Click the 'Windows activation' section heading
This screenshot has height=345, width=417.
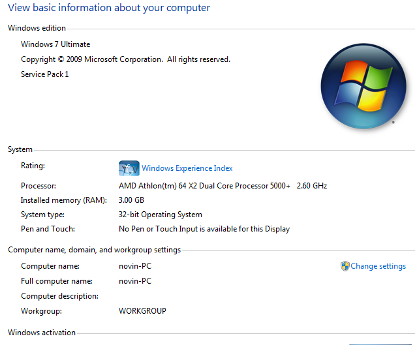click(42, 333)
